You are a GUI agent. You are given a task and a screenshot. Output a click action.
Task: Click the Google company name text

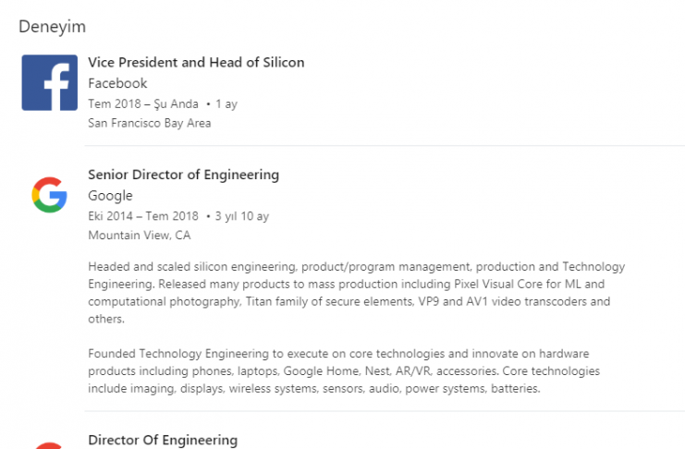[x=110, y=196]
